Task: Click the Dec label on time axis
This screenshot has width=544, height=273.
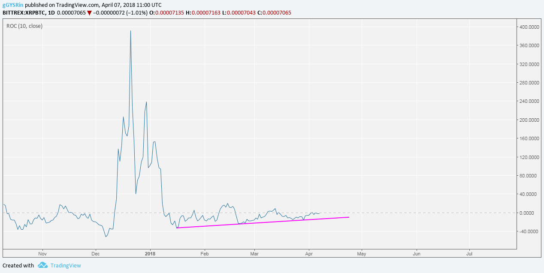Action: point(96,254)
